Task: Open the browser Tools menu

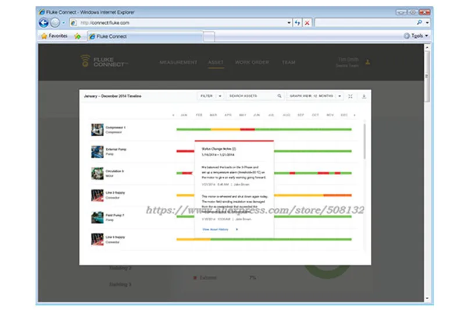Action: click(x=416, y=36)
